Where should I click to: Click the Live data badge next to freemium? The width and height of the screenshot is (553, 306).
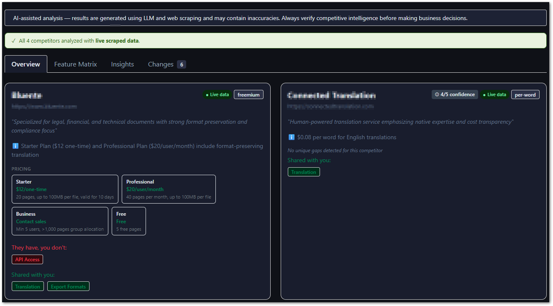click(x=218, y=94)
